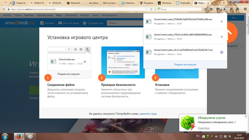Open the file icon of GameCenterLoader_67190dffc5
The image size is (249, 140).
tap(148, 21)
